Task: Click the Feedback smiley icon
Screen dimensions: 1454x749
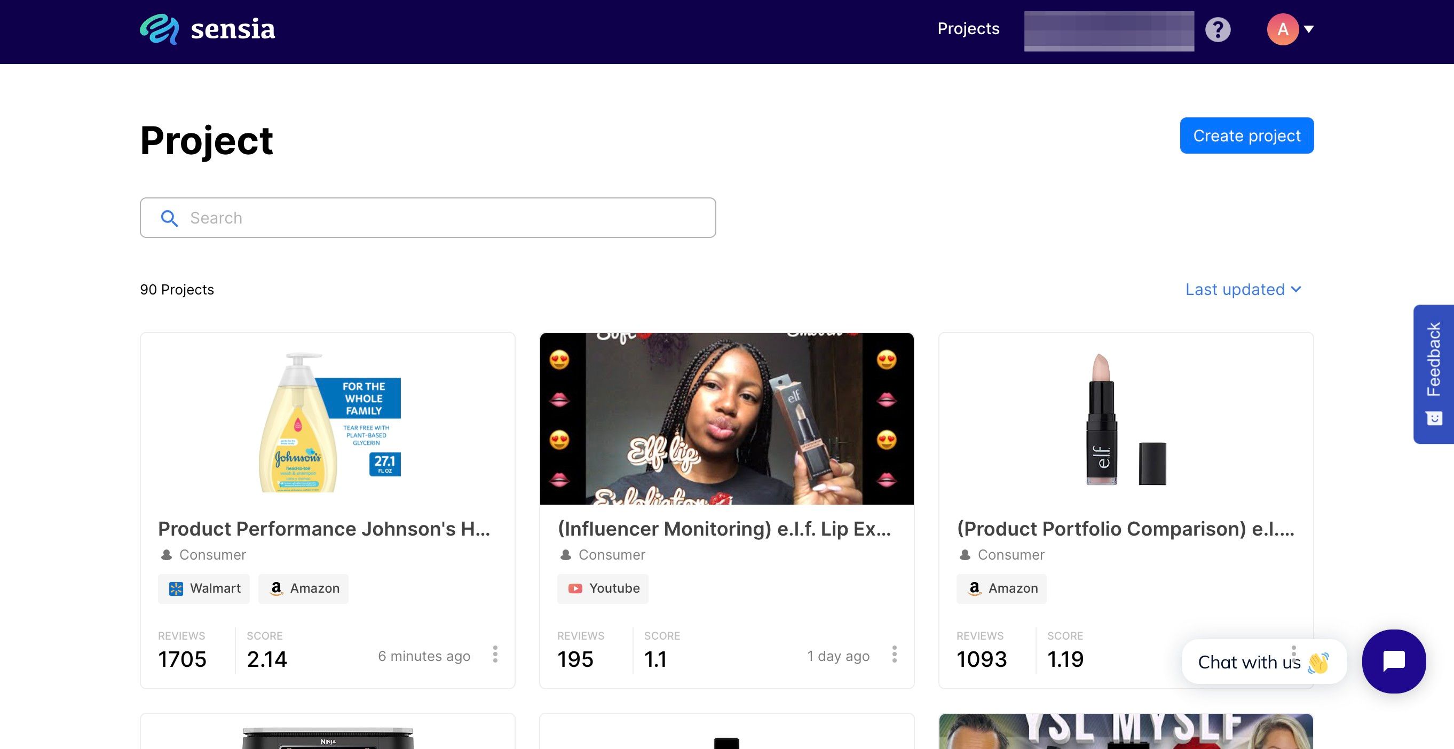Action: [1434, 418]
